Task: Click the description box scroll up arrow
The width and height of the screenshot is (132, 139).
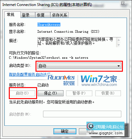Action: (x=118, y=40)
